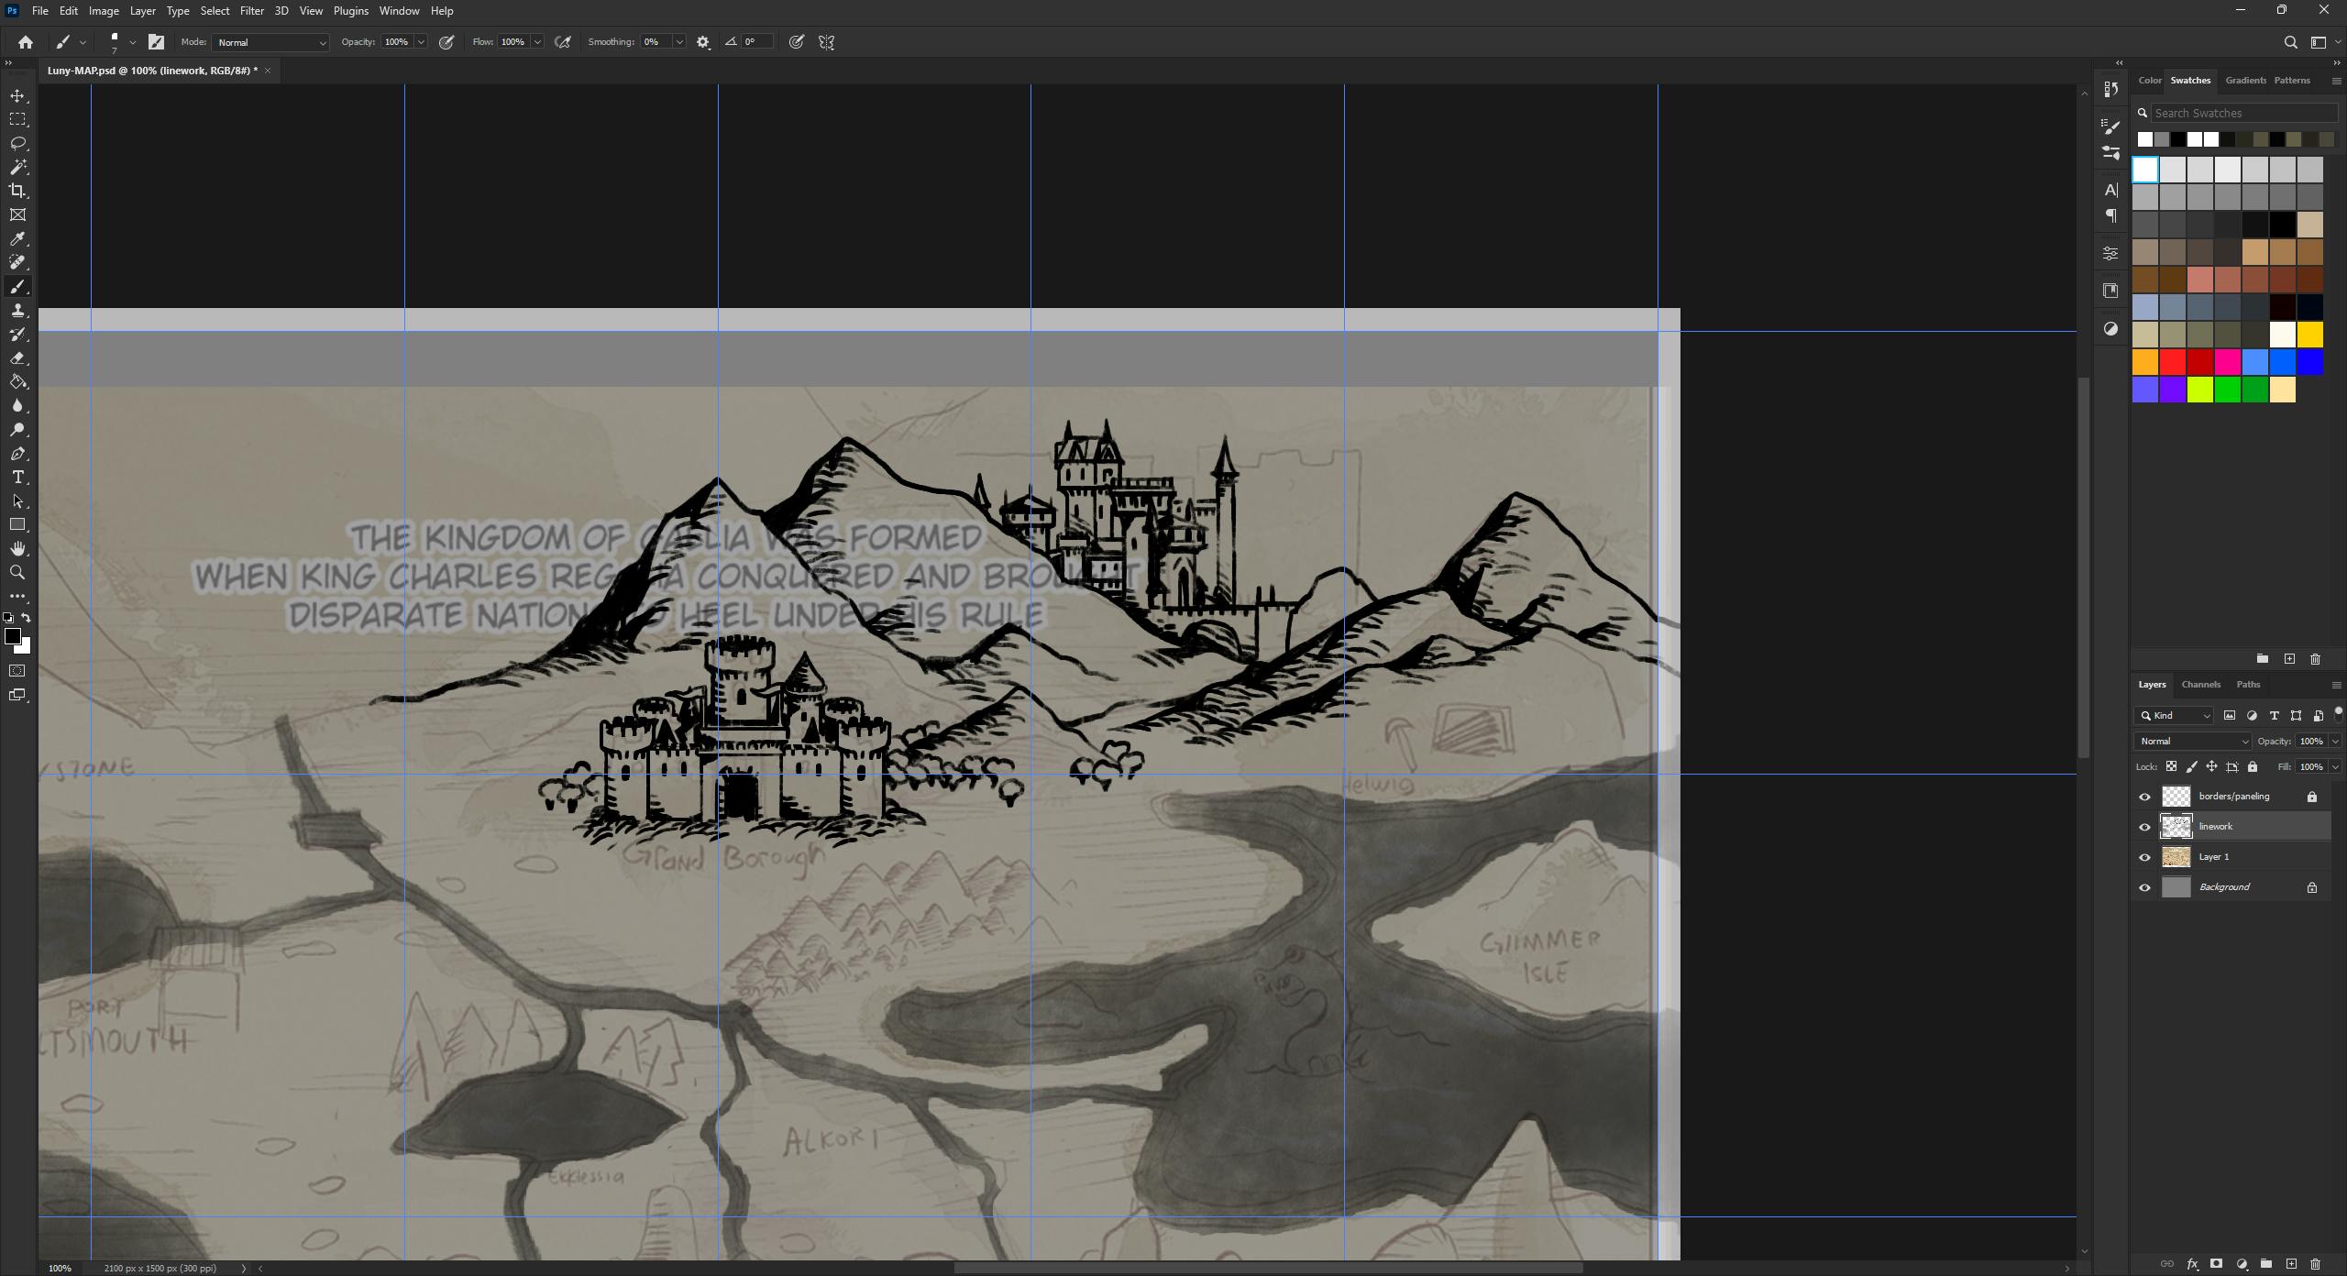Select the Lasso tool
Screen dimensions: 2347x1276
click(x=17, y=144)
